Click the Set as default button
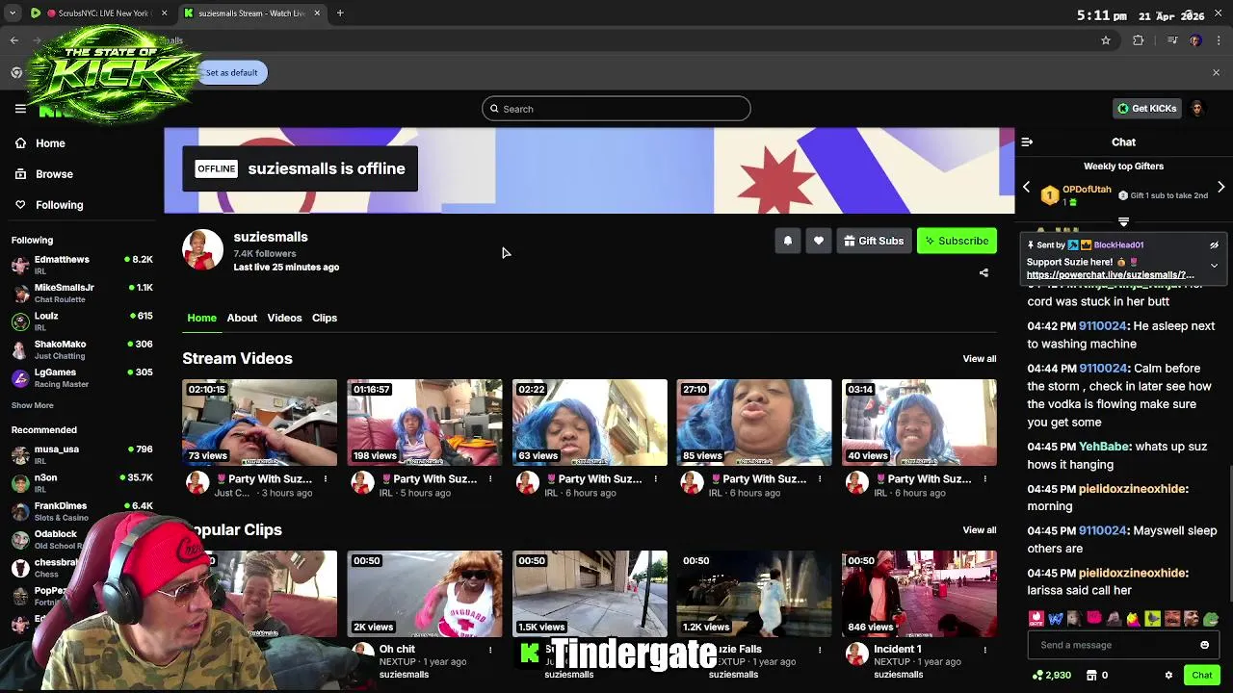The width and height of the screenshot is (1233, 693). pos(231,73)
